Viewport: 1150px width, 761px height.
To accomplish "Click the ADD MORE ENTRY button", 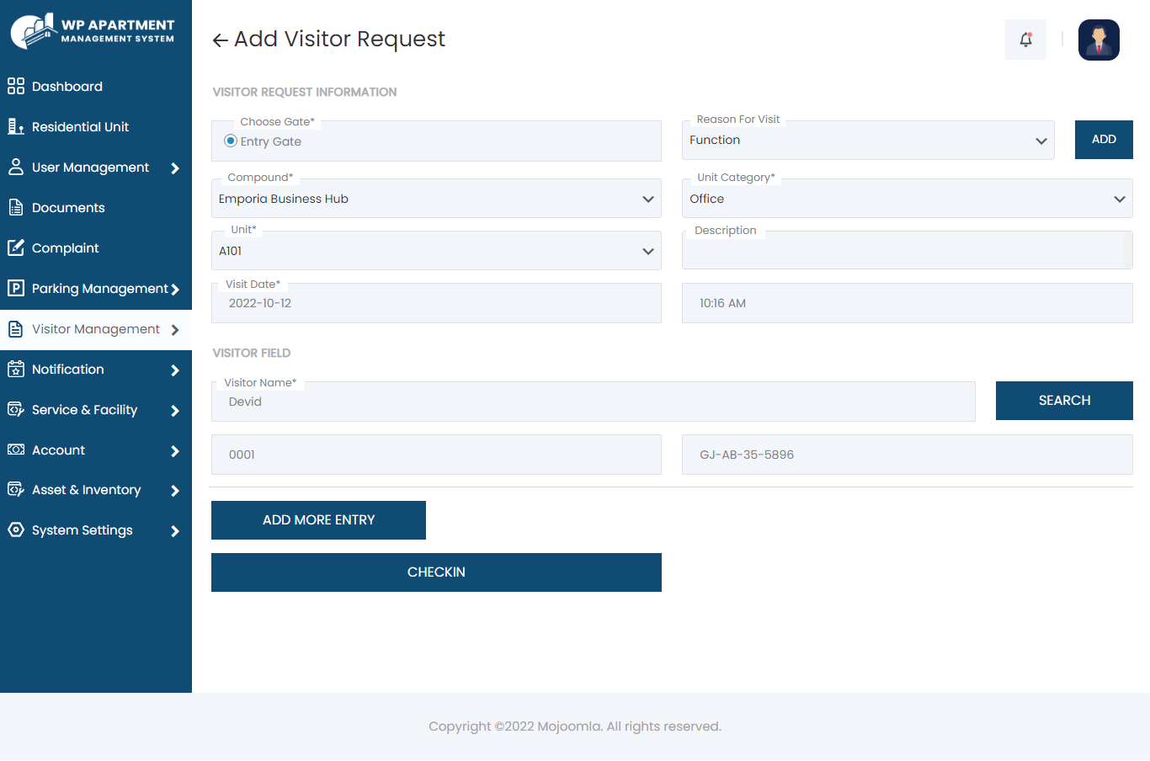I will click(318, 520).
